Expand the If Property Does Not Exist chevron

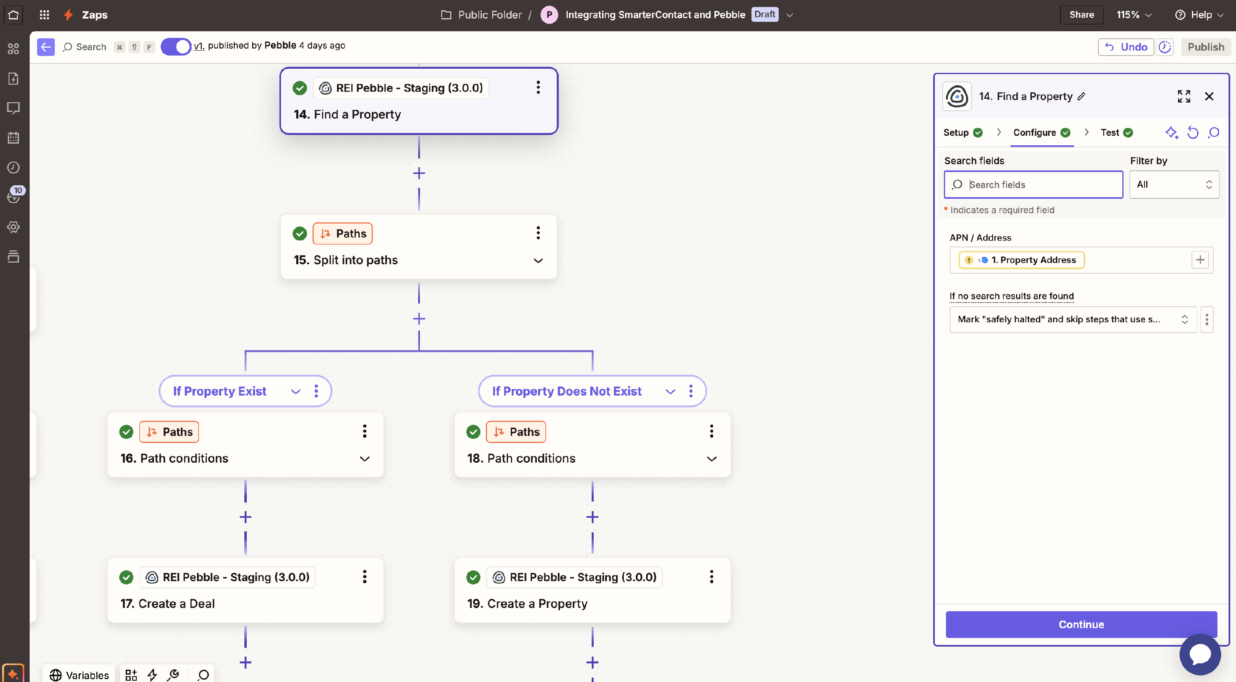click(x=670, y=391)
